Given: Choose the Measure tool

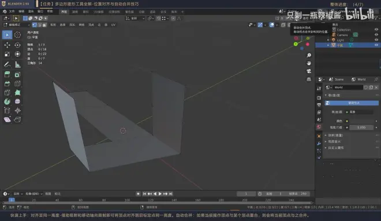Looking at the screenshot, I should coord(17,64).
